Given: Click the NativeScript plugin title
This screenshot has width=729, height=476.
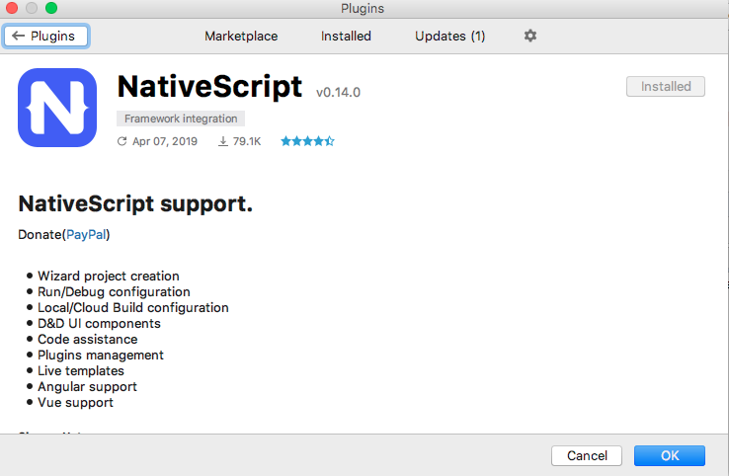Looking at the screenshot, I should pyautogui.click(x=209, y=87).
